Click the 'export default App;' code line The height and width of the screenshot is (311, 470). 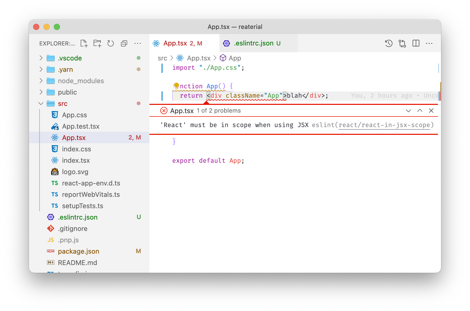pyautogui.click(x=208, y=161)
